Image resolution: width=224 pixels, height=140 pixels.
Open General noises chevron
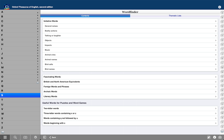coord(216,26)
